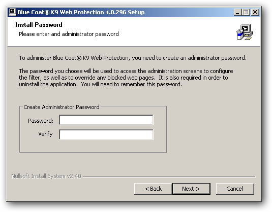This screenshot has height=212, width=272.
Task: Continue the installation with Next
Action: (191, 189)
